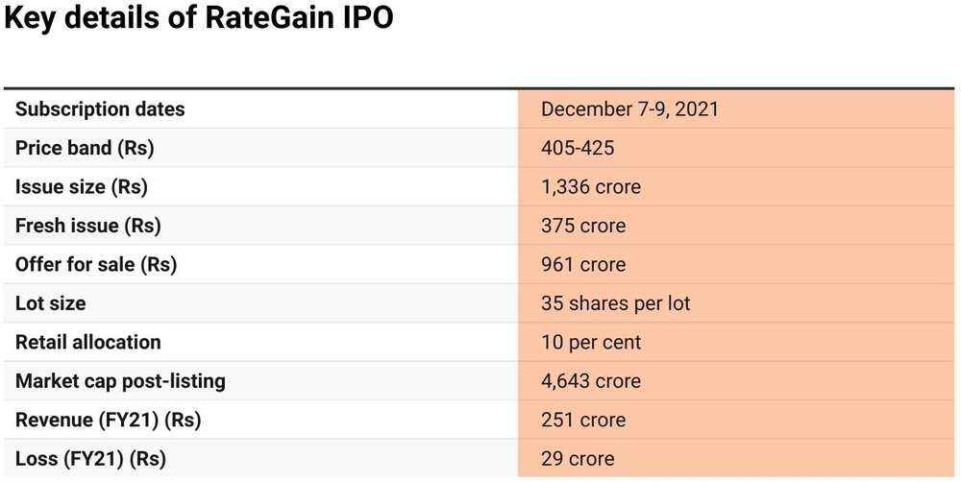Screen dimensions: 961x482
Task: Select the Revenue (FY21) (Rs) label
Action: point(109,421)
